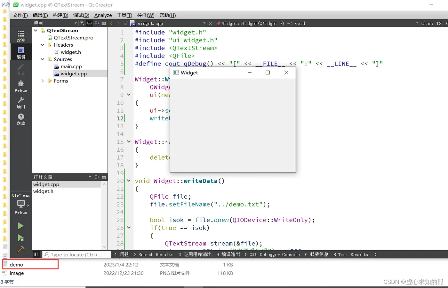Toggle the file lock icon in editor toolbar
The image size is (448, 288).
[x=125, y=23]
